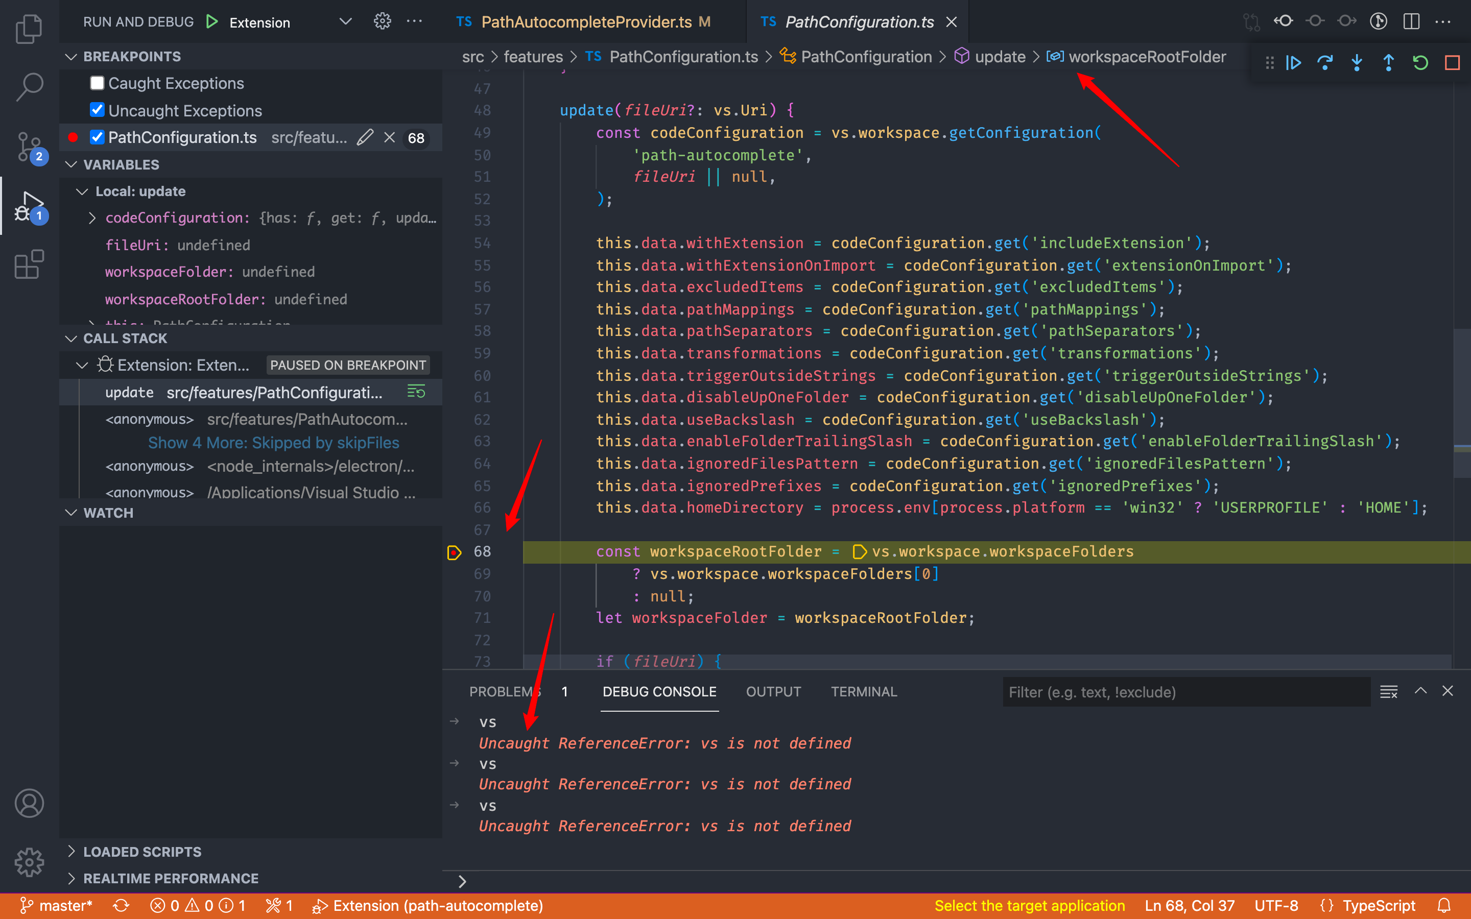Clear the Debug Console output
The image size is (1471, 919).
(x=1389, y=692)
